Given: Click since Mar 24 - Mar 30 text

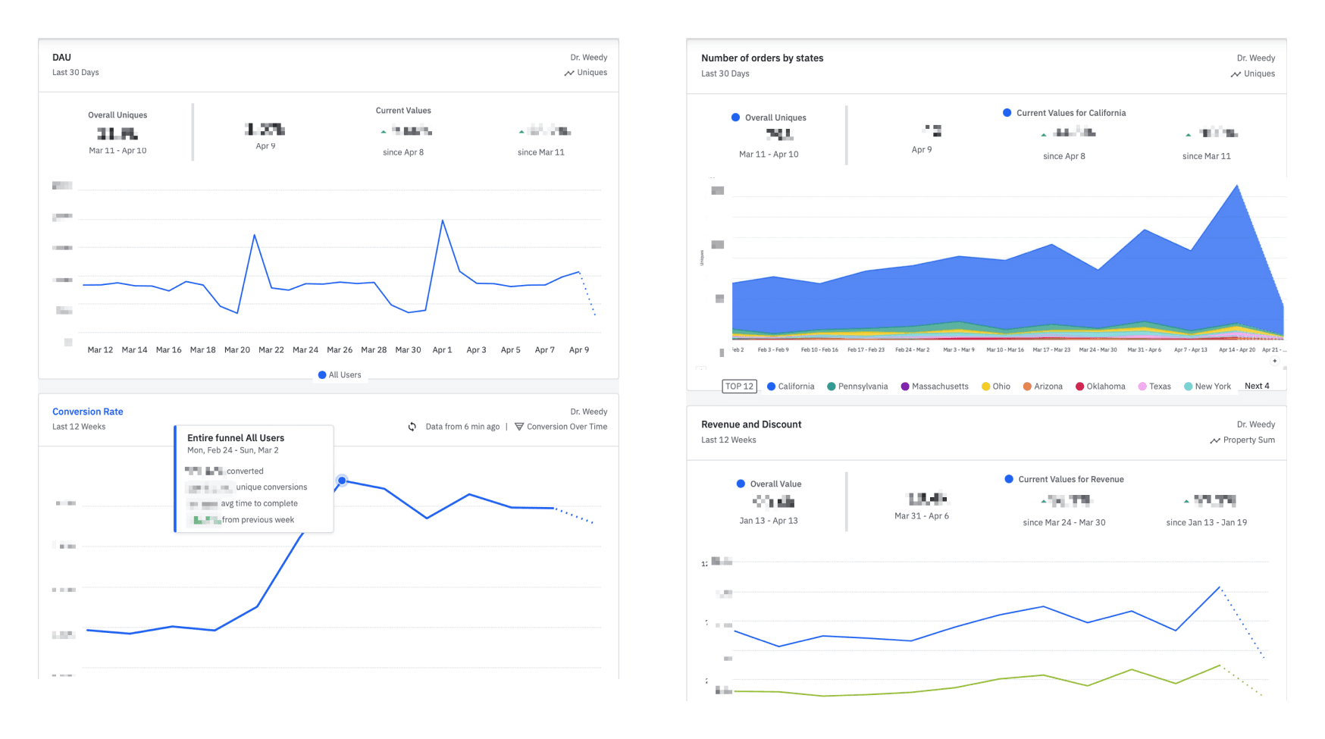Looking at the screenshot, I should click(1064, 523).
